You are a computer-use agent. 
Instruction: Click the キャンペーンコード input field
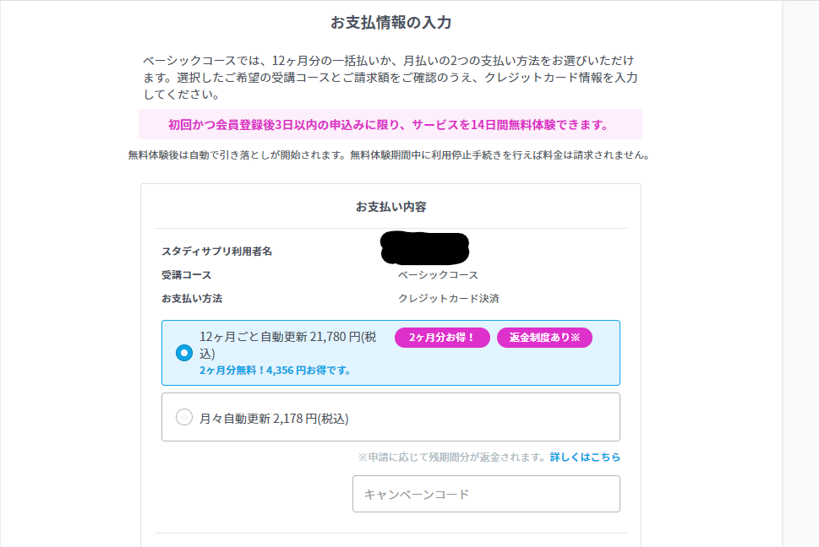click(x=486, y=494)
